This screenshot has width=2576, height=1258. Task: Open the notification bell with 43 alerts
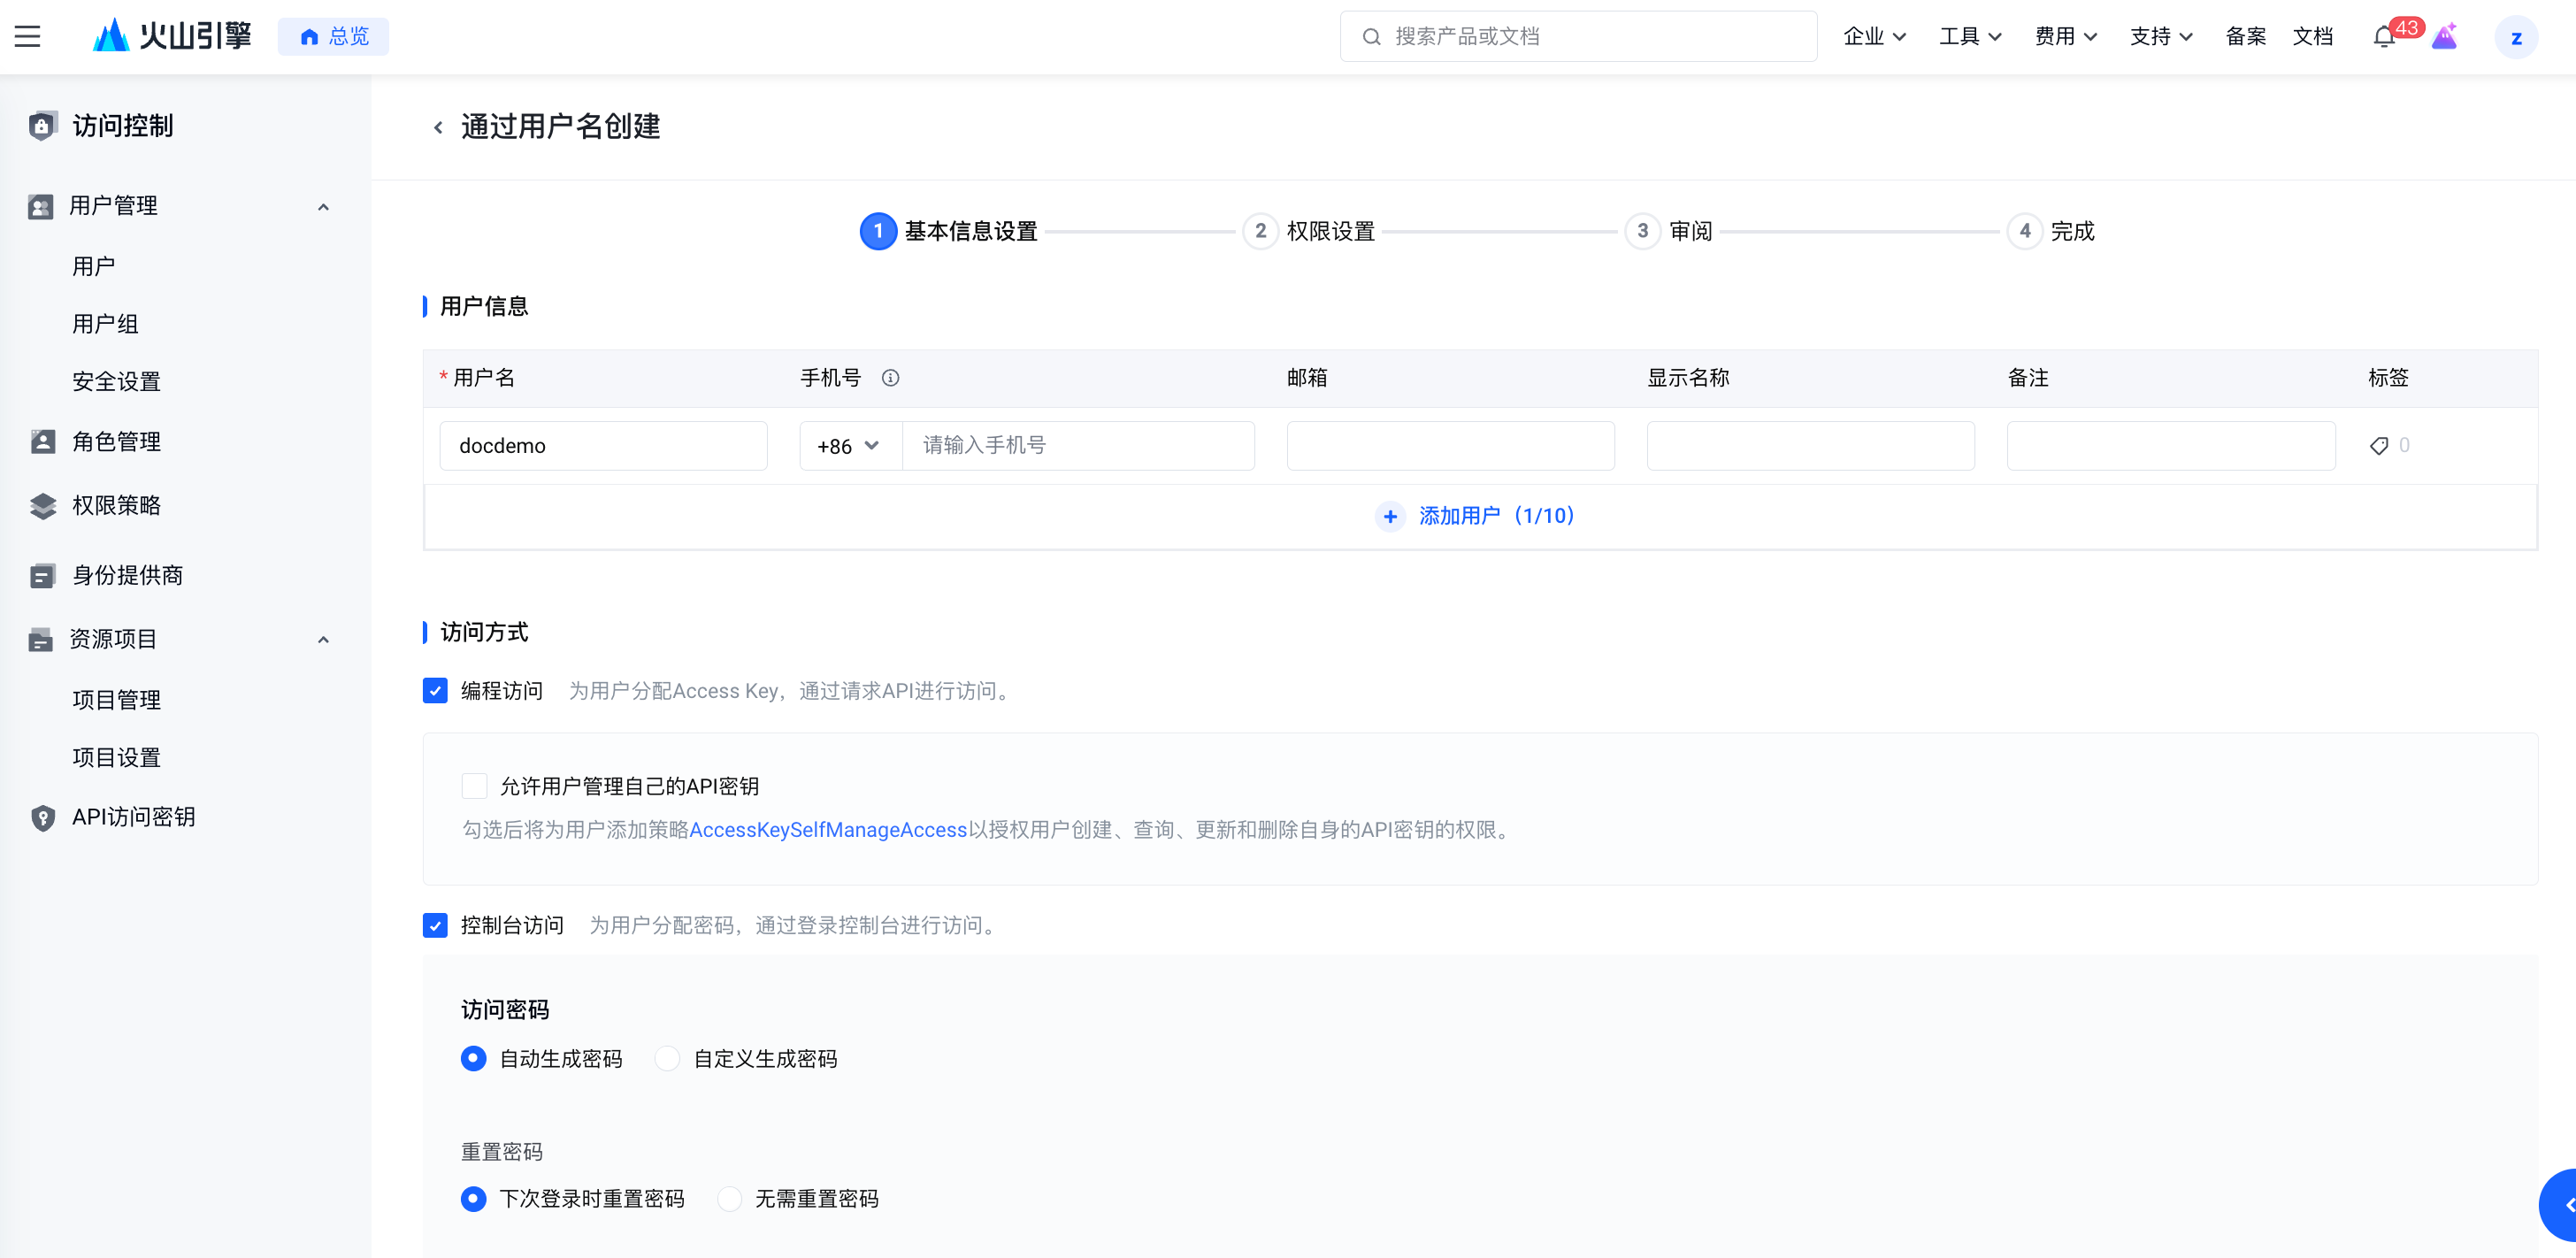[x=2383, y=36]
